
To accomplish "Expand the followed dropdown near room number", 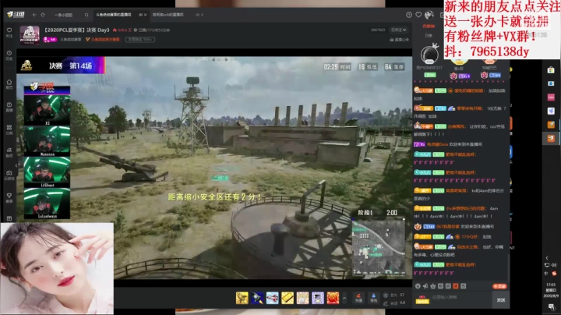I will (399, 30).
